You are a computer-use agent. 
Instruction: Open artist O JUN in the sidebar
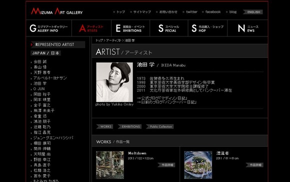tap(39, 89)
